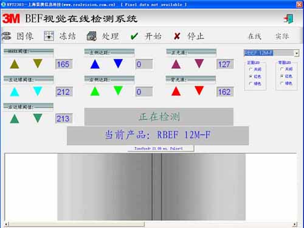Raise 右边缘阈值 using the teal up triangle
The width and height of the screenshot is (304, 228).
pyautogui.click(x=15, y=119)
